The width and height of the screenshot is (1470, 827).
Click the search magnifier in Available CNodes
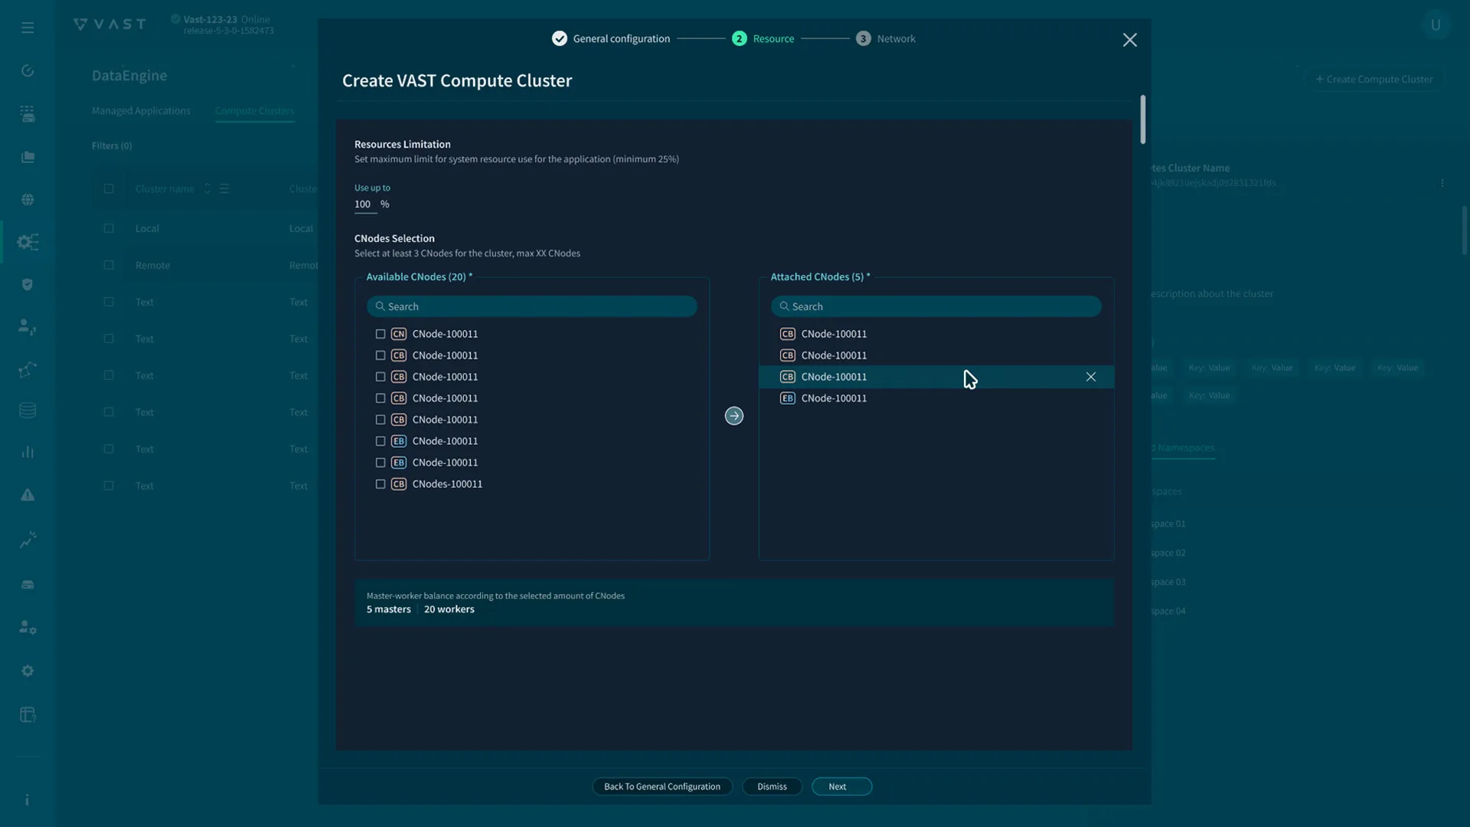382,306
